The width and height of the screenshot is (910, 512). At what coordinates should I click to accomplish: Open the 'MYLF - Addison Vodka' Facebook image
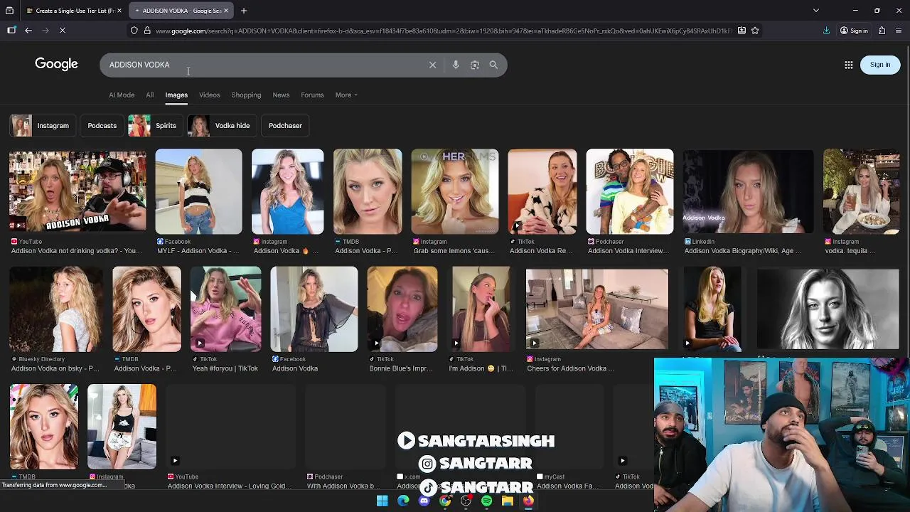click(198, 191)
